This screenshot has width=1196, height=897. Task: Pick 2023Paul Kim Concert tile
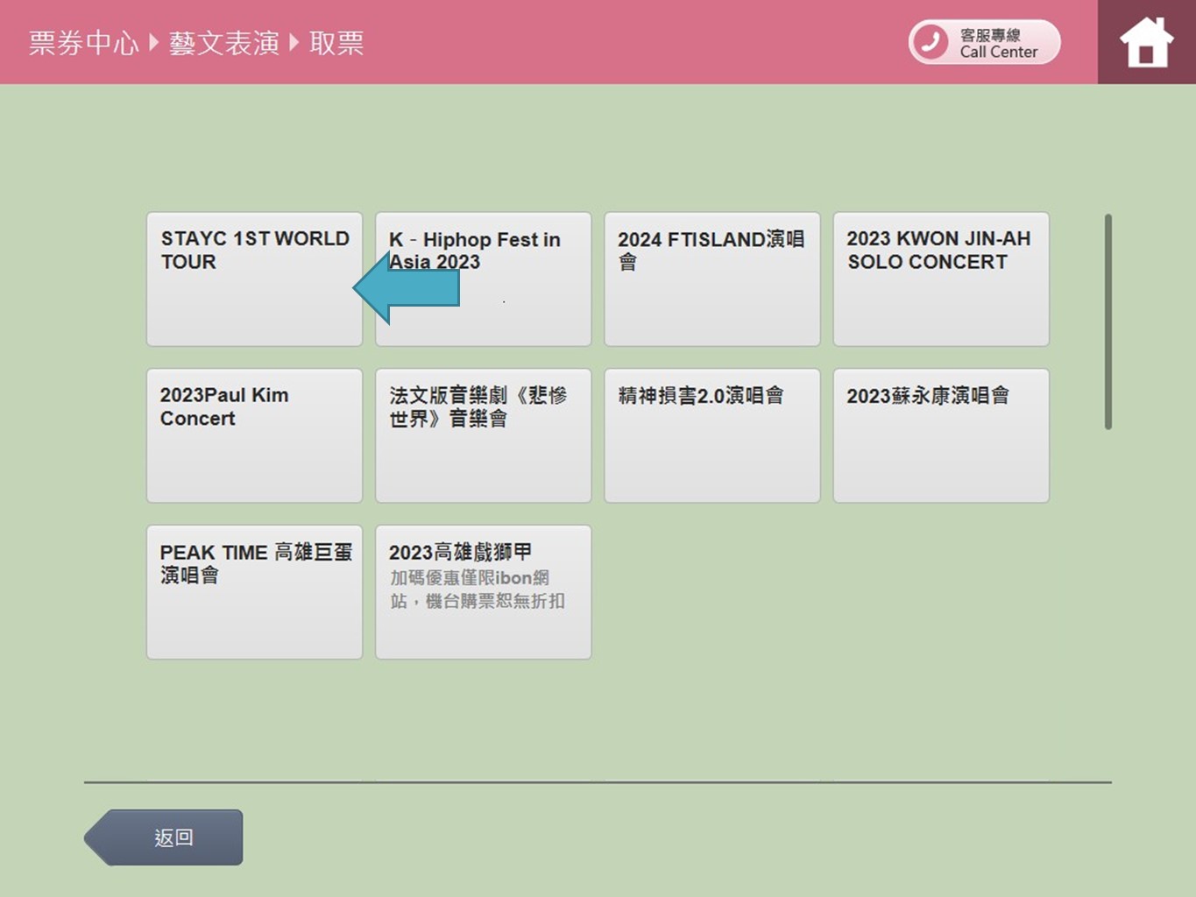(x=254, y=435)
